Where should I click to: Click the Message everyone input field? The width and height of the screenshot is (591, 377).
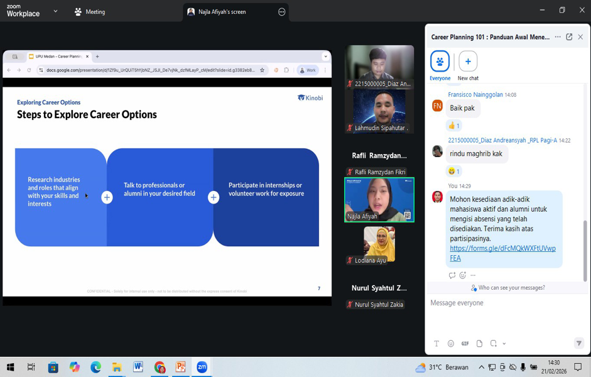502,303
